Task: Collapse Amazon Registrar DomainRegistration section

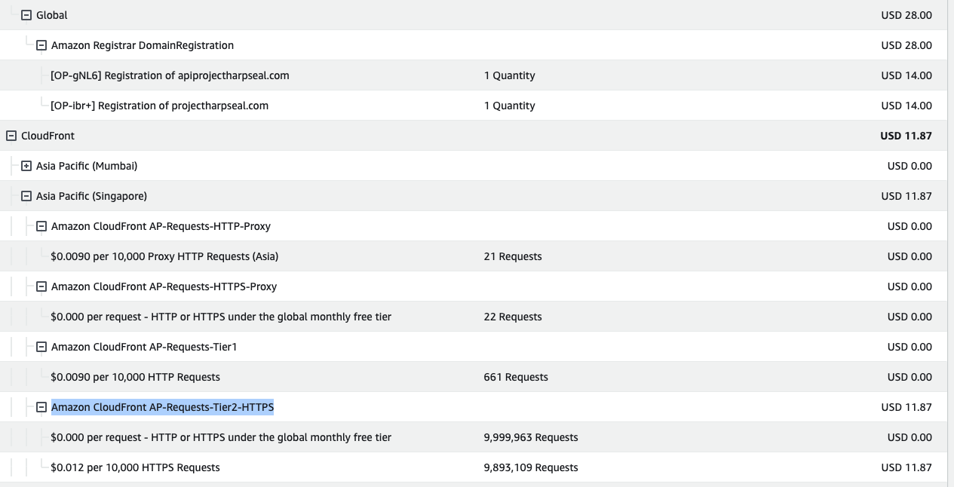Action: click(41, 45)
